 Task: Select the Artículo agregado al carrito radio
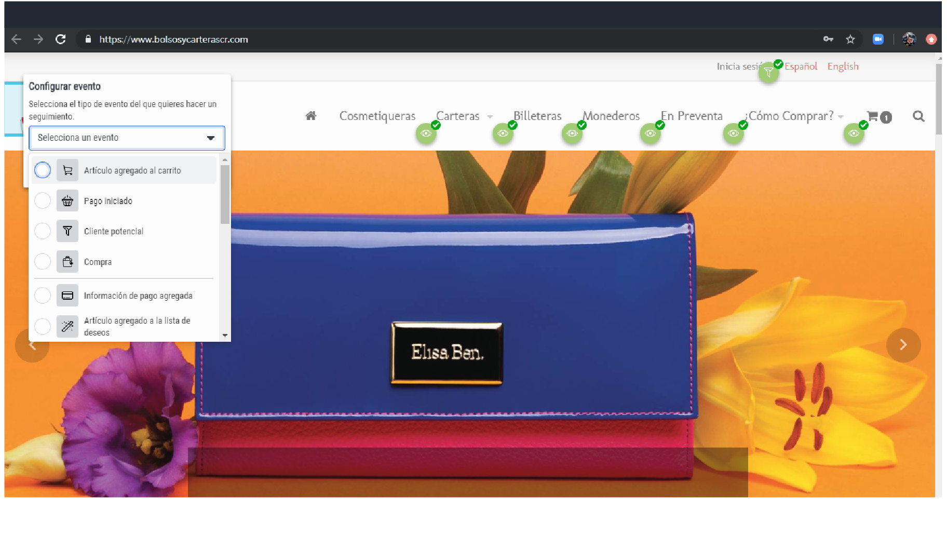(43, 170)
